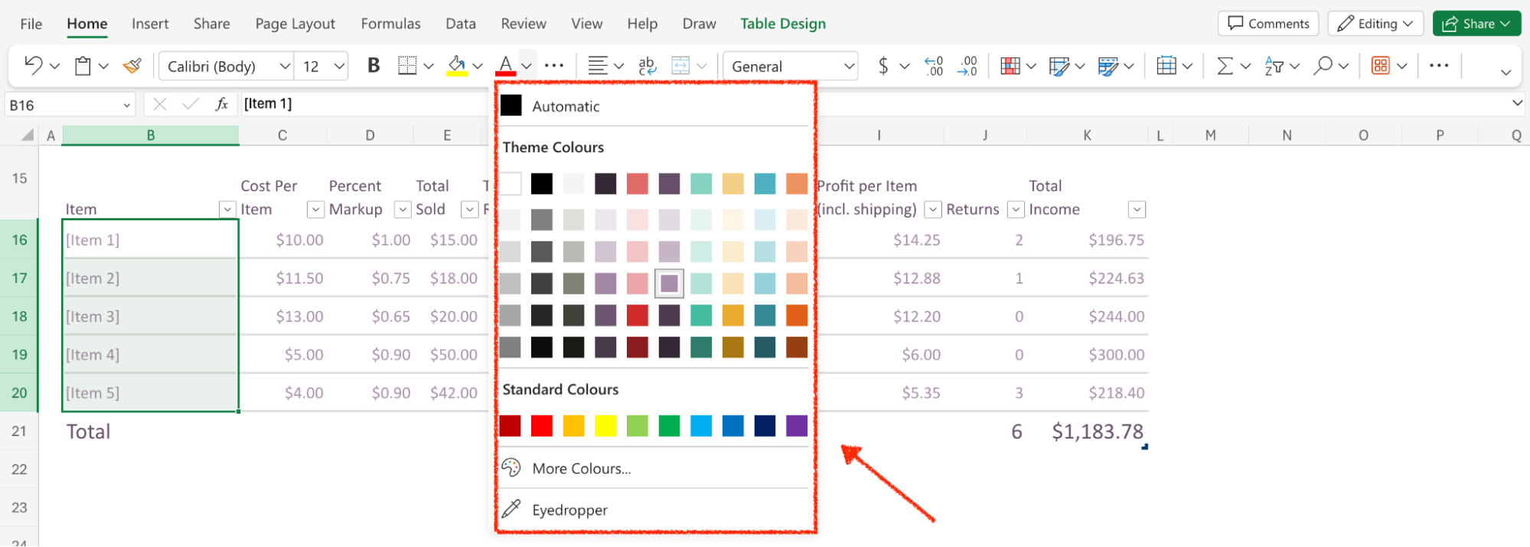Pick the Eyedropper tool
Screen dimensions: 1530x547
pos(570,510)
